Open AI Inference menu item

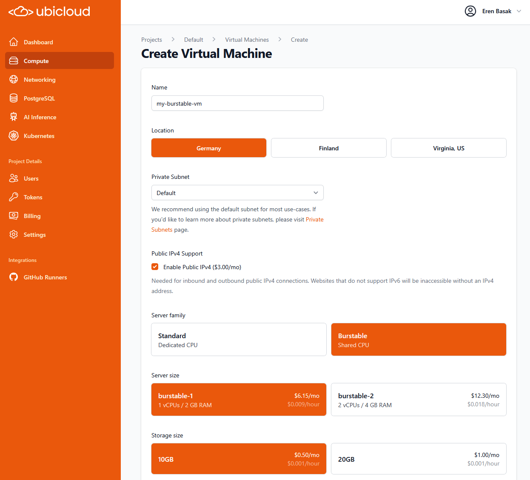(x=60, y=117)
